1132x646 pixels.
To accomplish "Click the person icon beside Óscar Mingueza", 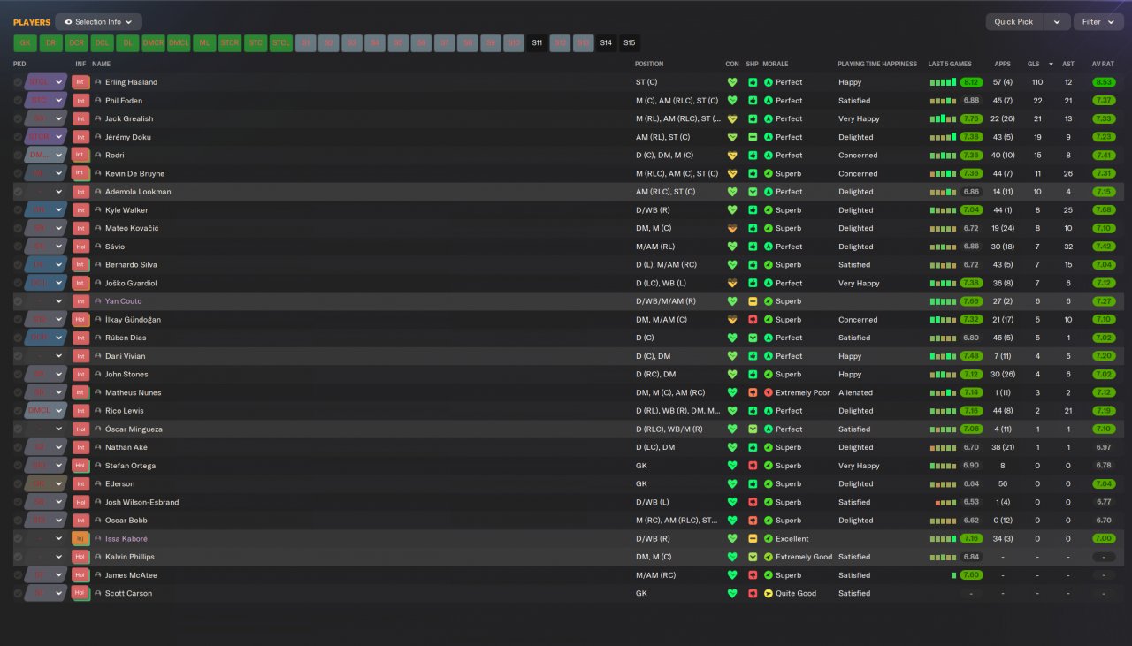I will (98, 429).
